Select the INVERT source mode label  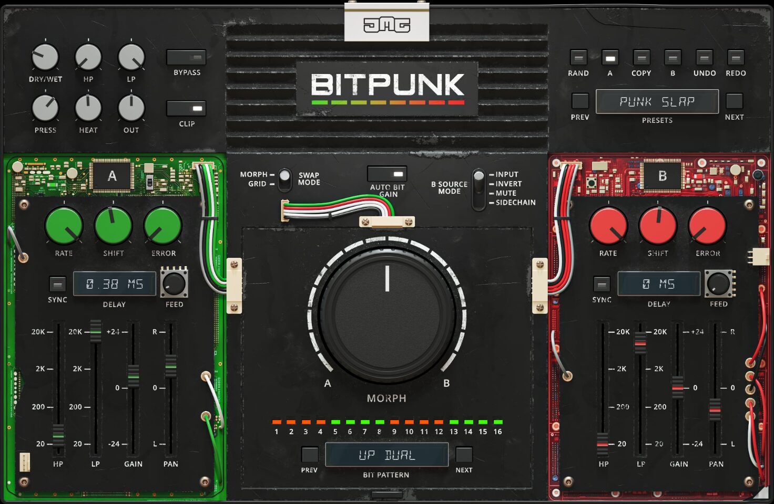pos(508,184)
